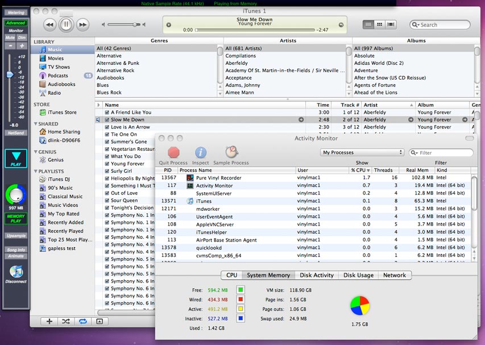Toggle the Dim button in Pure Vinyl

pos(22,38)
